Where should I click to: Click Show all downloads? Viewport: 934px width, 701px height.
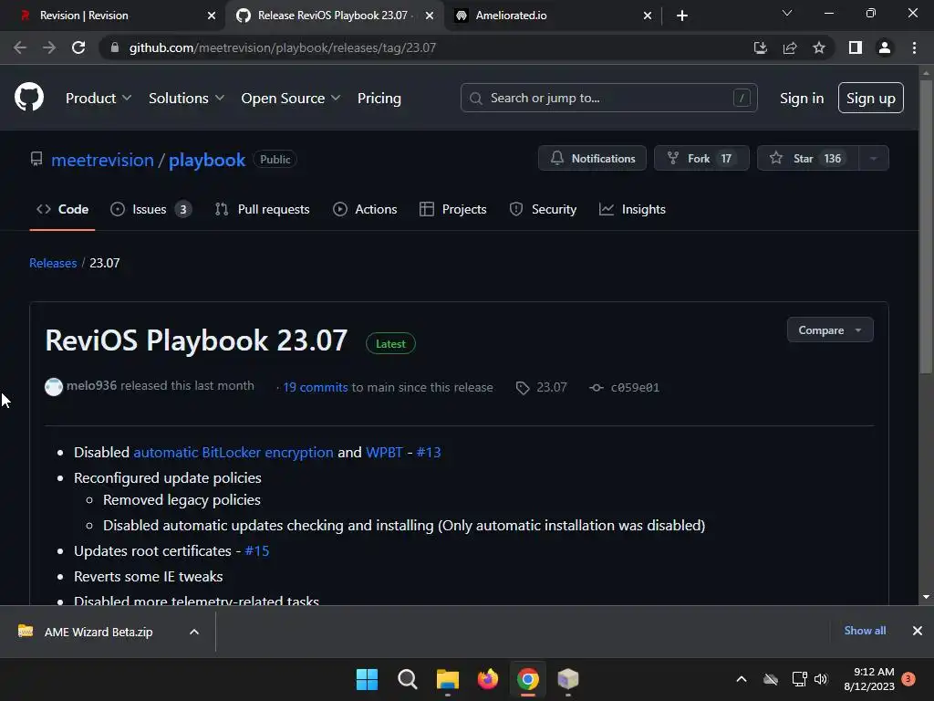pyautogui.click(x=865, y=631)
